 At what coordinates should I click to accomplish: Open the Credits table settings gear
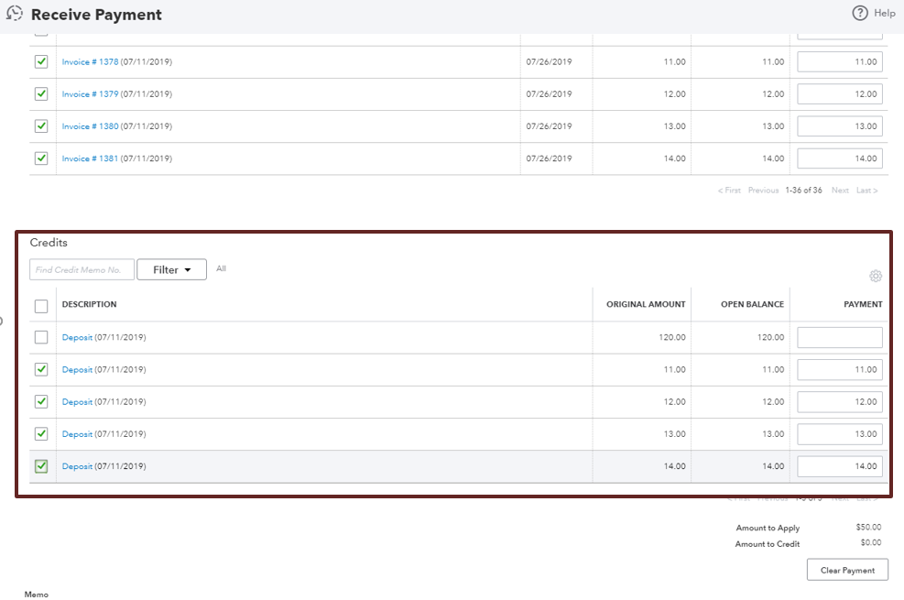[876, 276]
